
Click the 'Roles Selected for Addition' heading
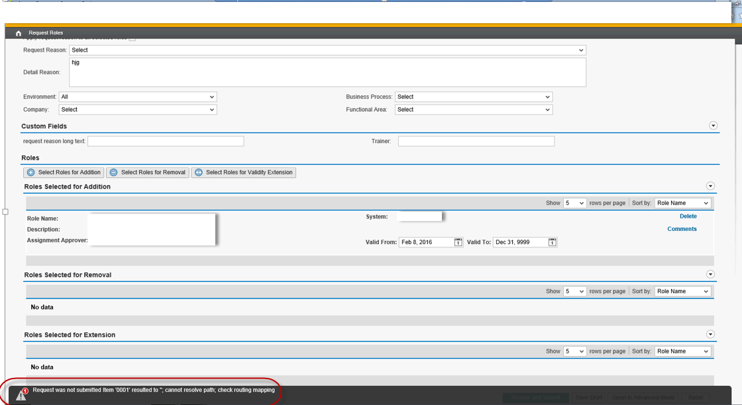point(67,187)
